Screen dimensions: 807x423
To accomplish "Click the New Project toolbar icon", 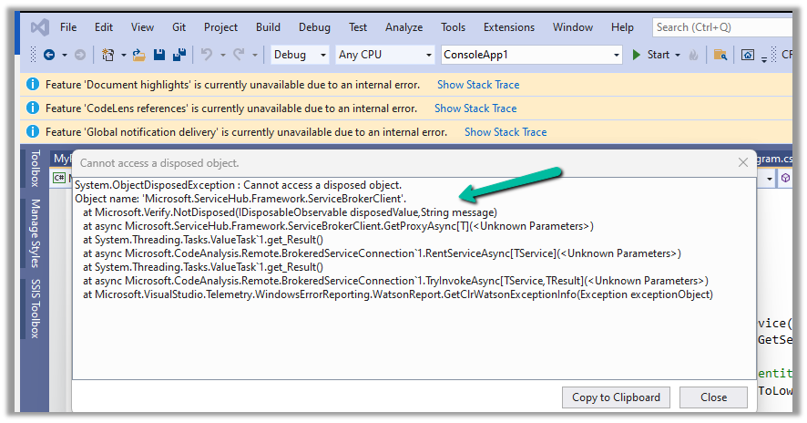I will click(108, 55).
